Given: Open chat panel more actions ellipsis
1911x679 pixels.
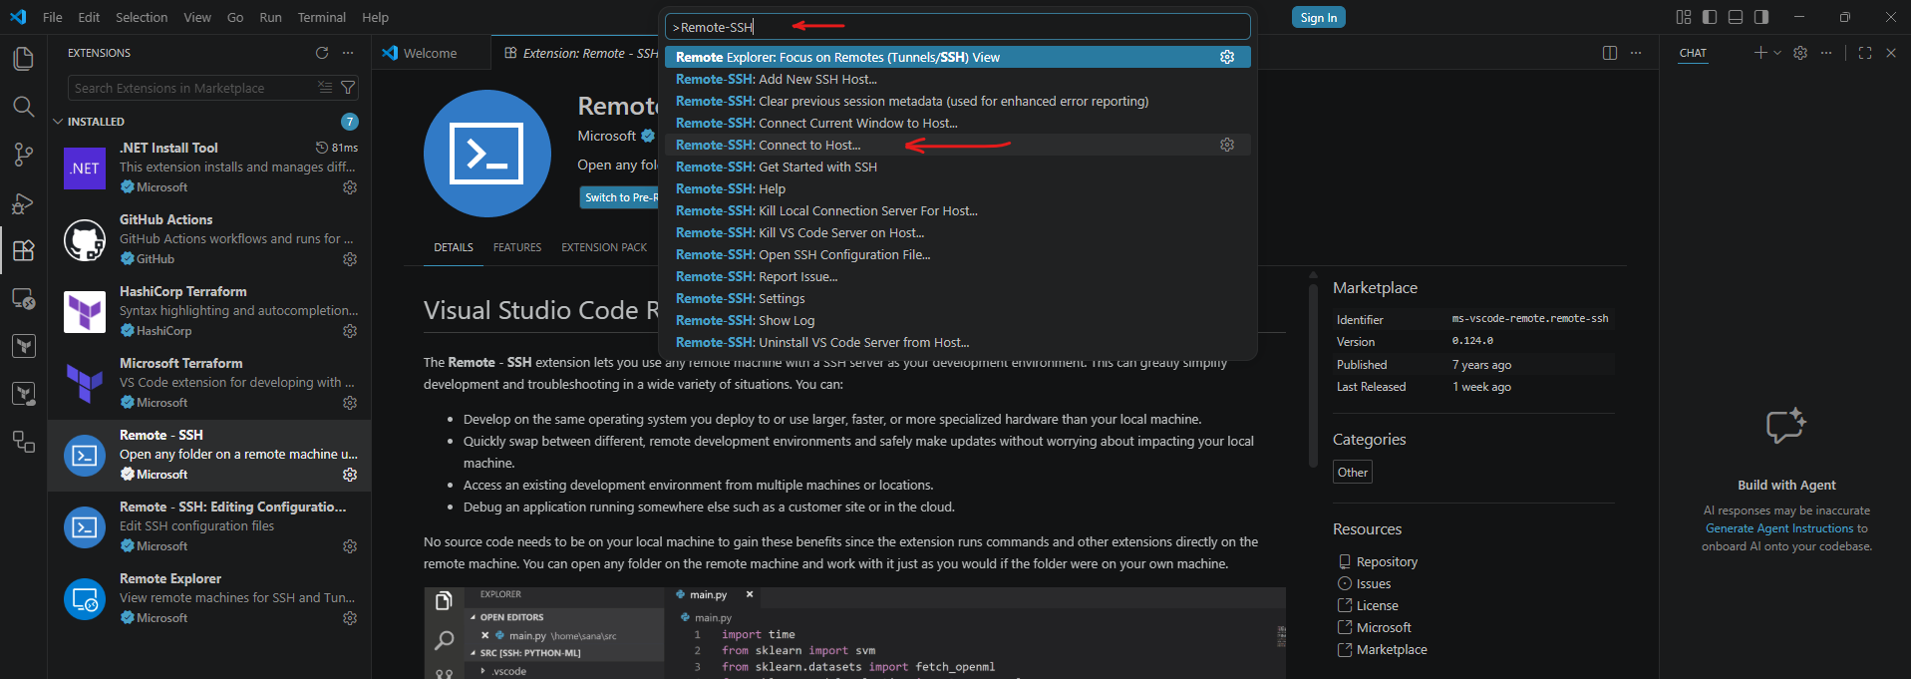Looking at the screenshot, I should click(1826, 53).
